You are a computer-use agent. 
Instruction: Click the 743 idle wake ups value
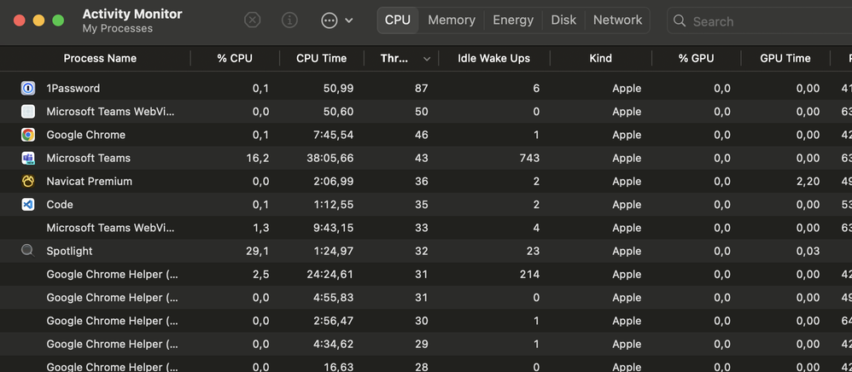(x=529, y=158)
